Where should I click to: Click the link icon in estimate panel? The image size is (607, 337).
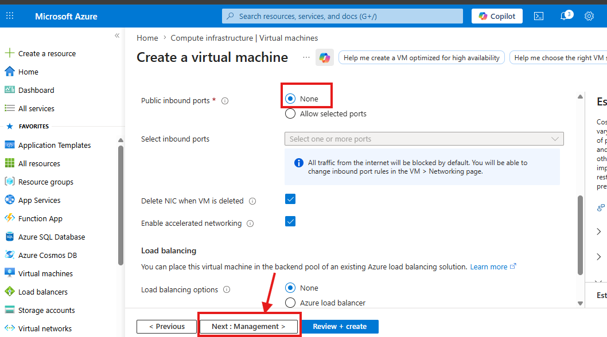tap(601, 208)
